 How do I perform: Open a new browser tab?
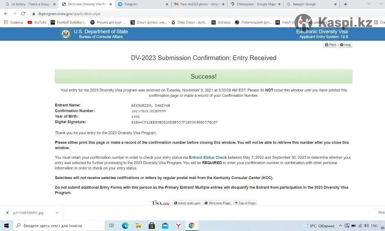(345, 4)
